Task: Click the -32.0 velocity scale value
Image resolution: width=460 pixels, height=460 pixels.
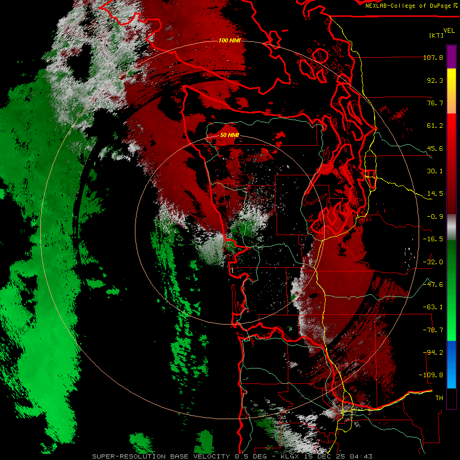Action: click(x=433, y=262)
